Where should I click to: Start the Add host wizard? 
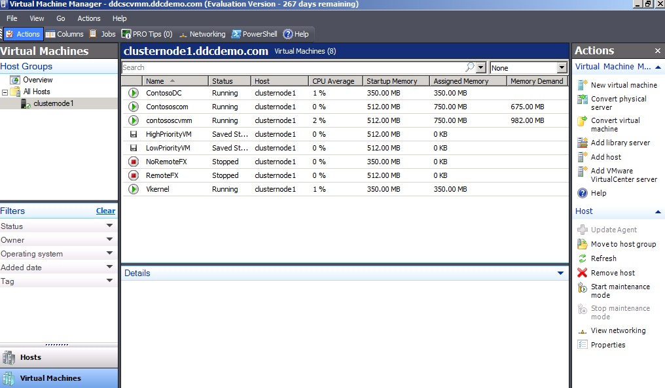coord(605,156)
